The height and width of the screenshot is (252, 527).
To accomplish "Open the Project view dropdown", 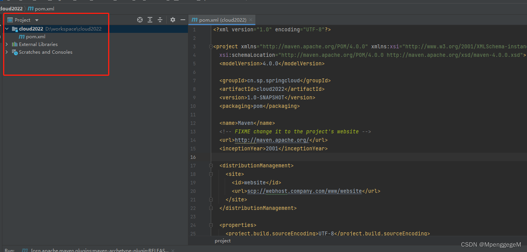I will (37, 20).
